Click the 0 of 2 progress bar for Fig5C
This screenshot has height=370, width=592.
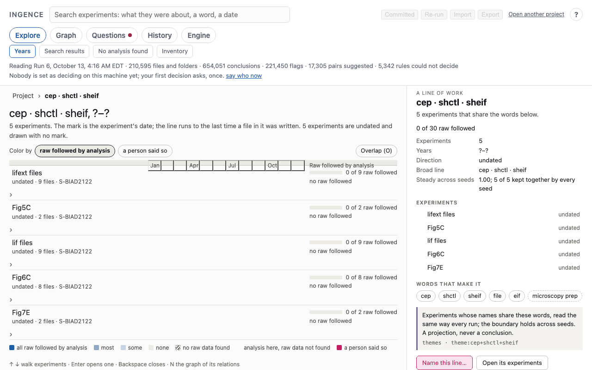pos(326,208)
